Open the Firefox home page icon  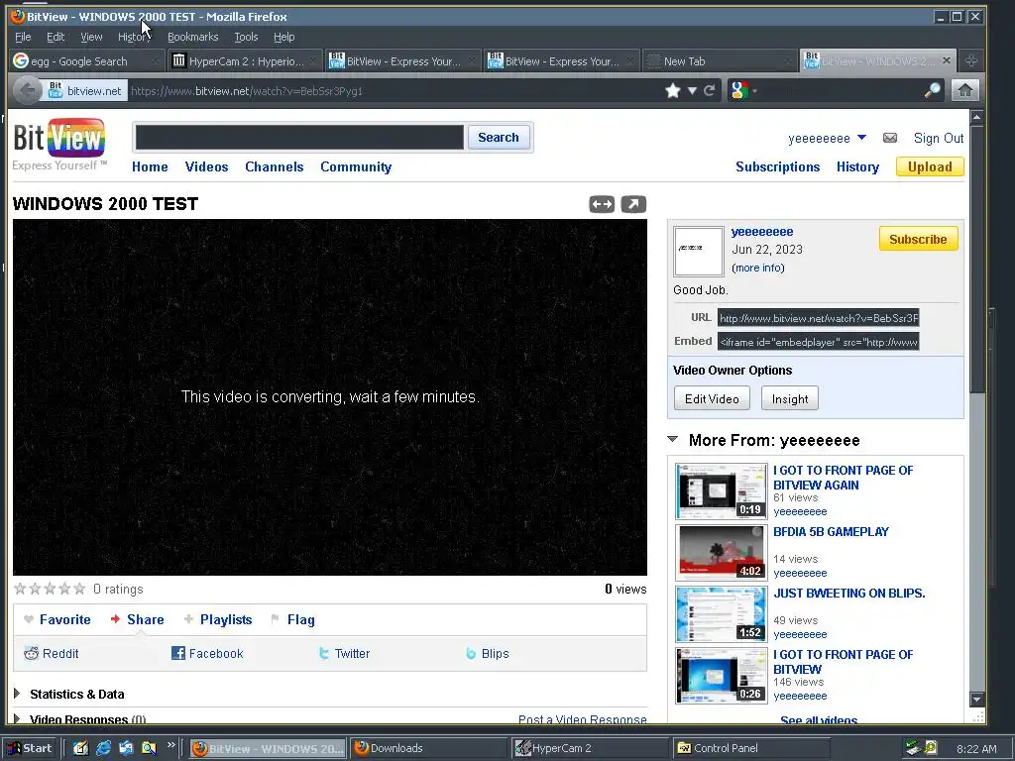(964, 90)
